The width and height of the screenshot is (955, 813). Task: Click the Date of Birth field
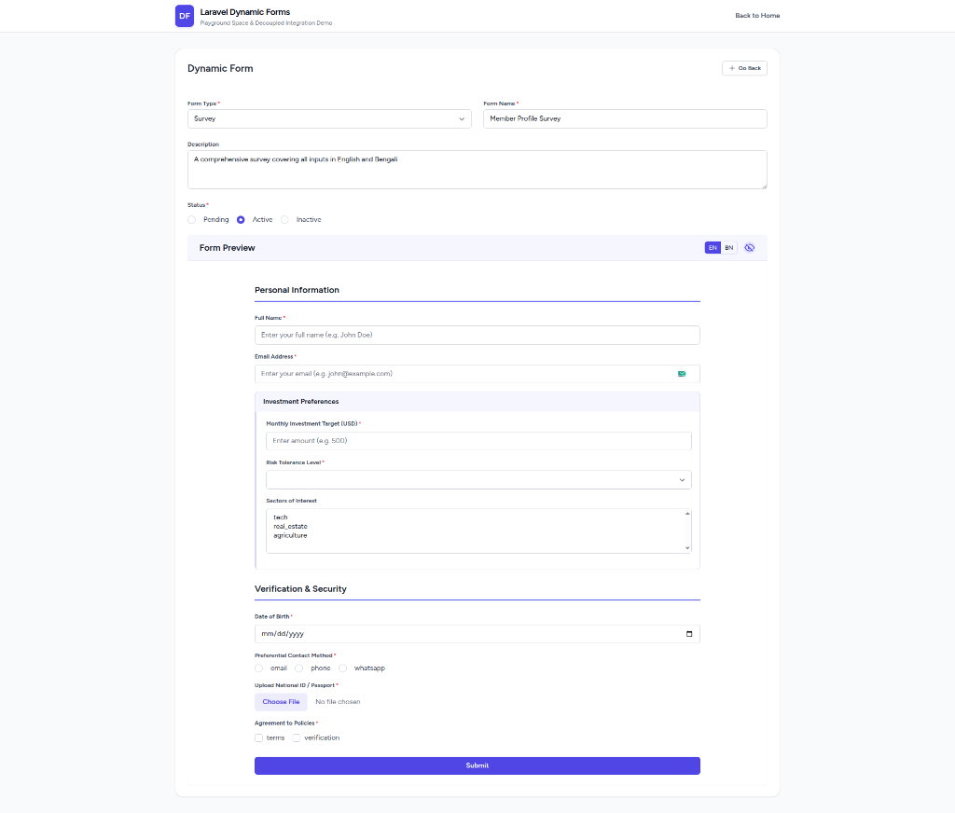[477, 634]
